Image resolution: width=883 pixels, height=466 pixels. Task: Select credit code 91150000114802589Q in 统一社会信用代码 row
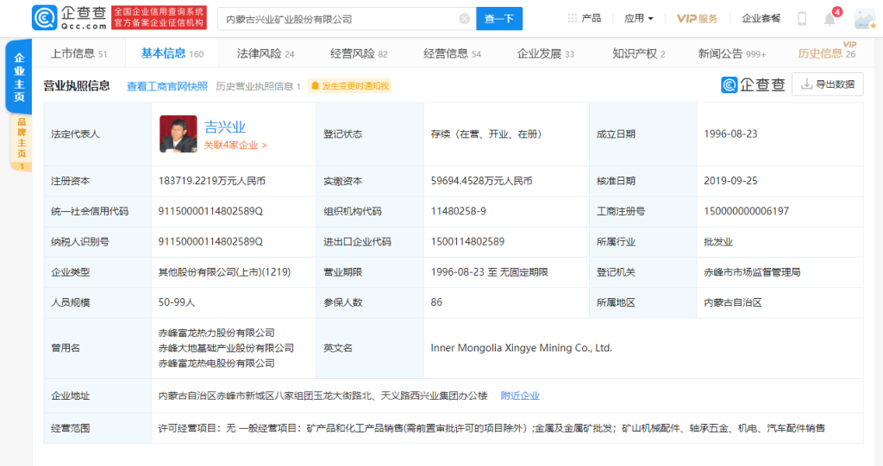(x=210, y=211)
